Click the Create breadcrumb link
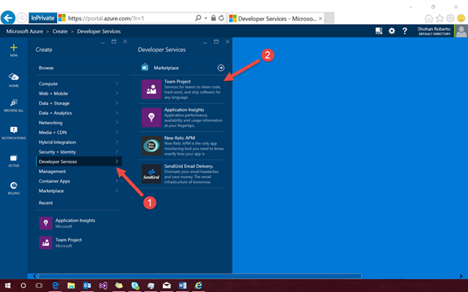This screenshot has width=468, height=292. click(x=60, y=31)
